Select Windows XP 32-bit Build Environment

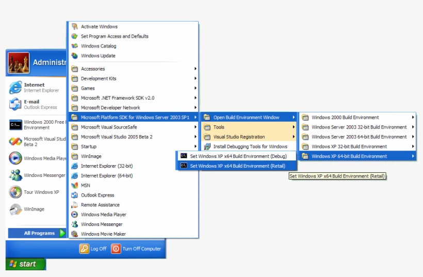[357, 146]
